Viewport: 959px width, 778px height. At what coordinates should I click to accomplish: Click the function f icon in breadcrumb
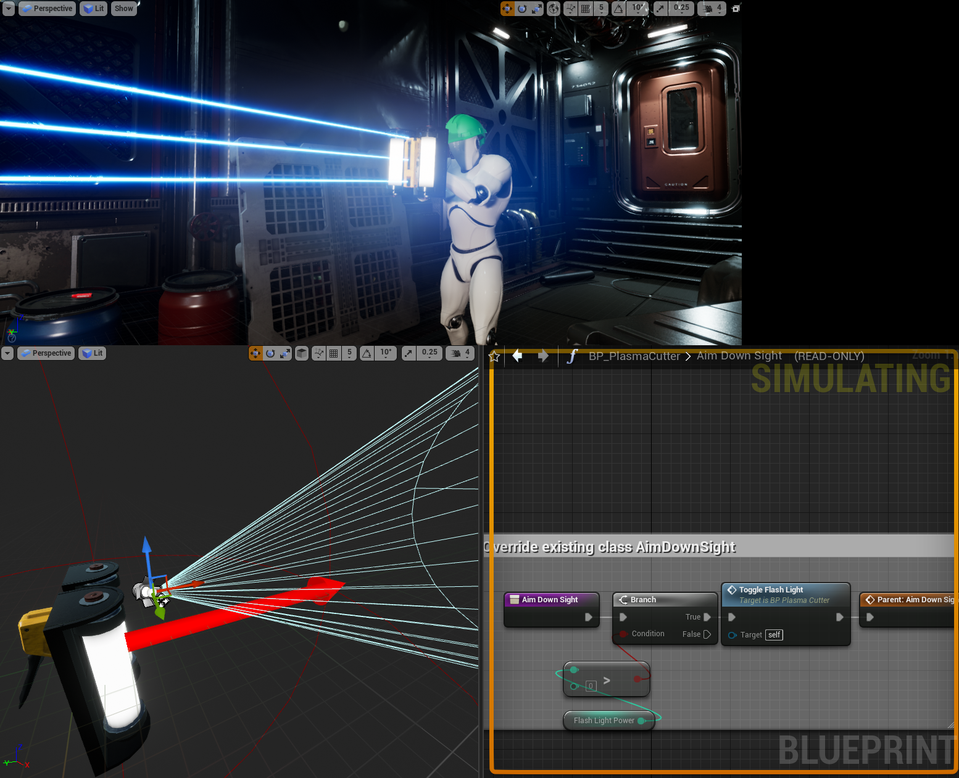click(572, 356)
